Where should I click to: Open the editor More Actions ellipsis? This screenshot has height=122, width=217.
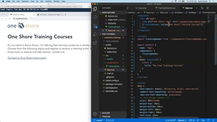tap(213, 8)
